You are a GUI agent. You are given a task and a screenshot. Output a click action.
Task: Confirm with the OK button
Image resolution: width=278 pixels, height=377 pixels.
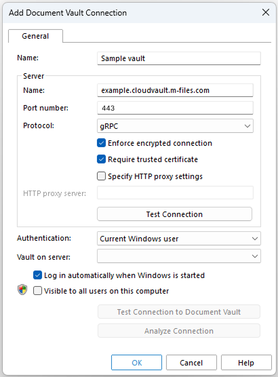coord(136,363)
